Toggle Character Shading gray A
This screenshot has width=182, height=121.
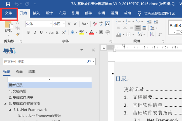(101, 32)
